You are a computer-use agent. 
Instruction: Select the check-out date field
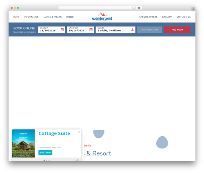click(80, 29)
